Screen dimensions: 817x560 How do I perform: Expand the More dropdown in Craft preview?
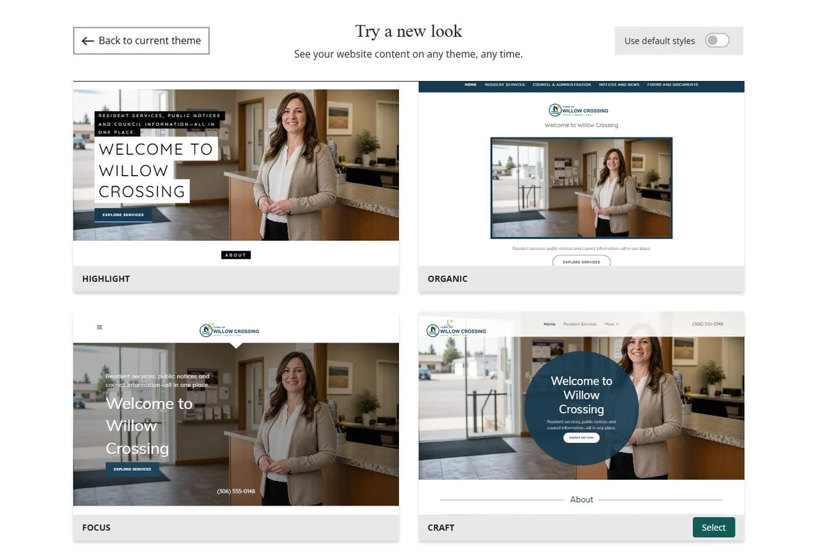coord(611,324)
